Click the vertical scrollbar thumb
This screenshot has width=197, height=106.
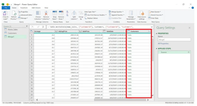coord(153,50)
